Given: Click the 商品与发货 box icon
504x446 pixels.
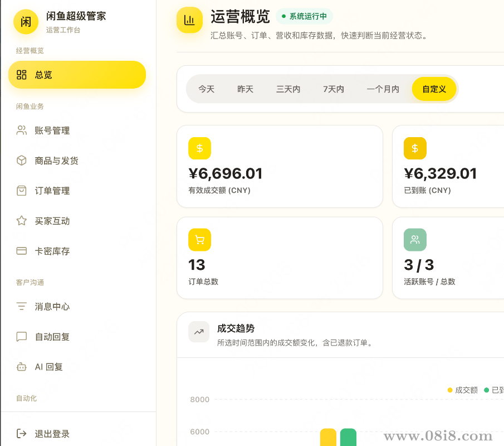Looking at the screenshot, I should coord(22,160).
